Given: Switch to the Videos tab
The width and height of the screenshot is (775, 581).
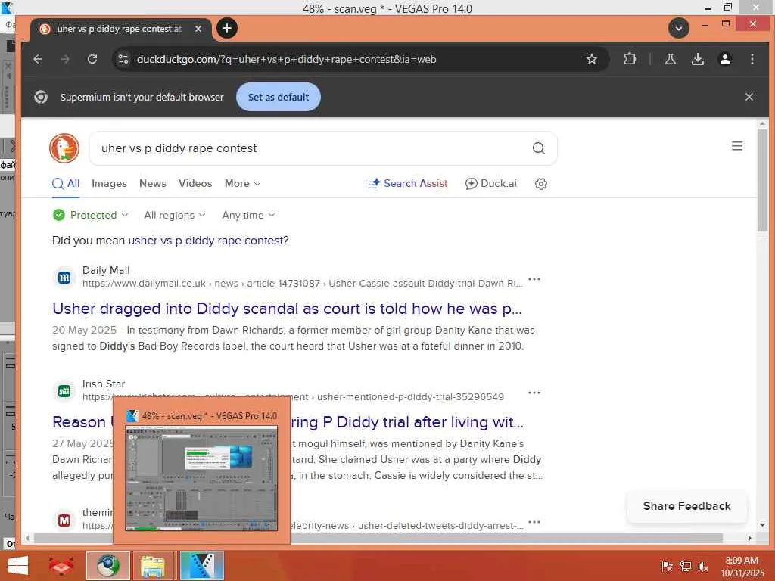Looking at the screenshot, I should coord(195,183).
